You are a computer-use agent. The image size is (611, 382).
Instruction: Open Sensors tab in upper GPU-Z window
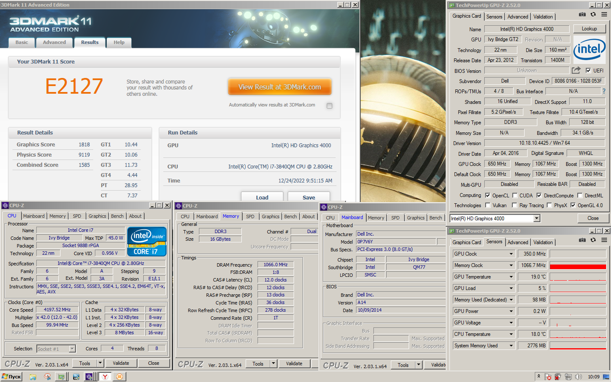[494, 17]
